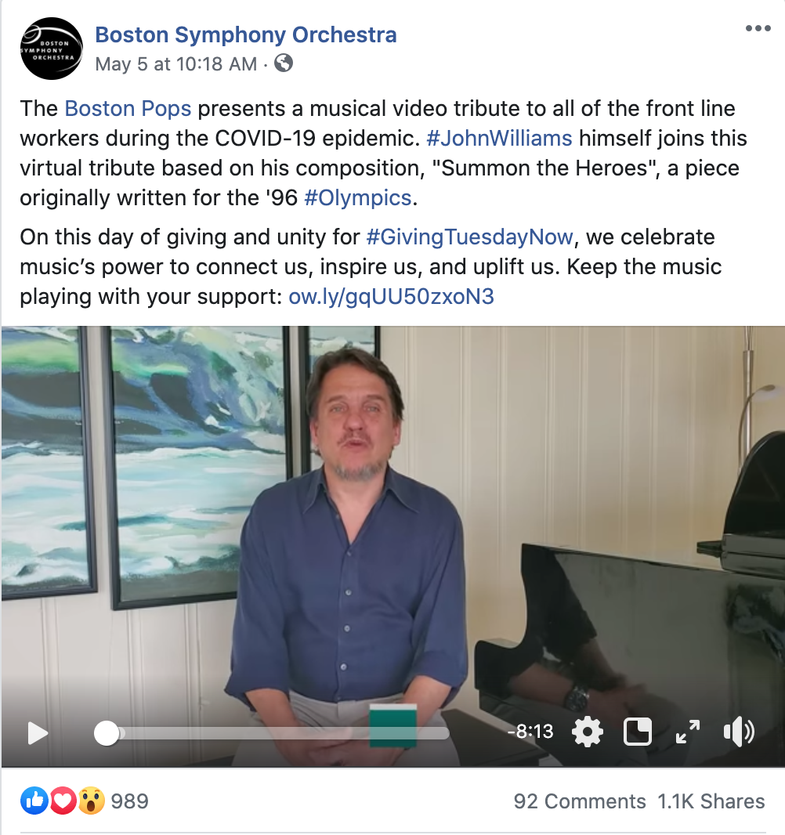Open video settings gear
The width and height of the screenshot is (785, 835).
(587, 732)
